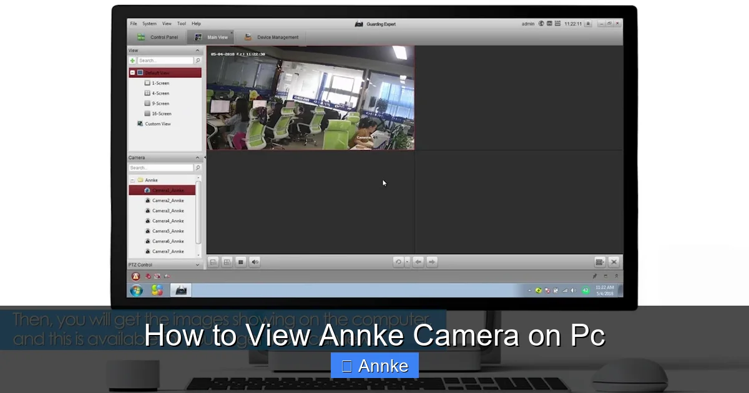Hide the left sidebar with splitter arrow

click(x=204, y=158)
